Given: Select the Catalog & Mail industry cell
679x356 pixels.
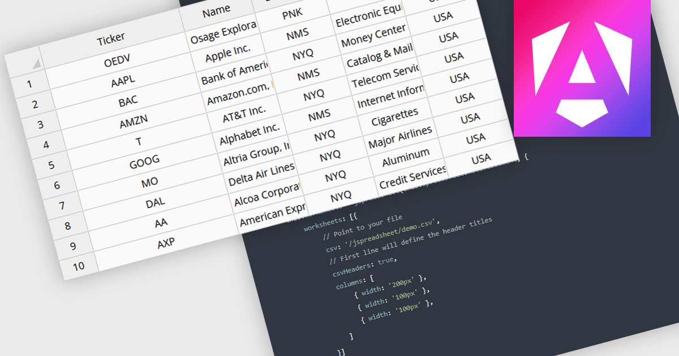Looking at the screenshot, I should [x=379, y=57].
